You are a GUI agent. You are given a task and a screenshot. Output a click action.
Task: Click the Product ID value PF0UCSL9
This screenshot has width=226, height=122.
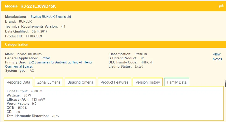tap(34, 36)
